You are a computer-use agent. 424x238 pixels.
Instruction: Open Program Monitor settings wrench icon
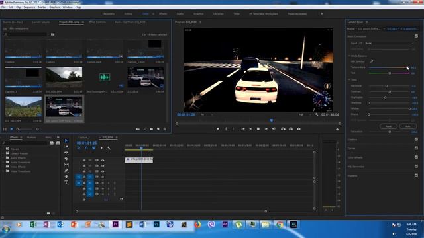click(x=317, y=114)
